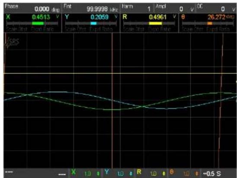This screenshot has height=178, width=237.
Task: Click the θ reading 26.272
Action: (216, 17)
